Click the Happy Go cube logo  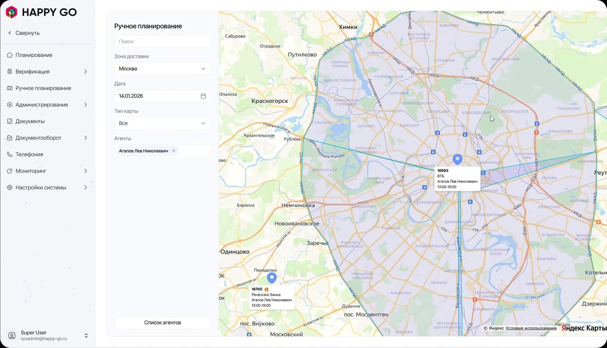click(11, 12)
